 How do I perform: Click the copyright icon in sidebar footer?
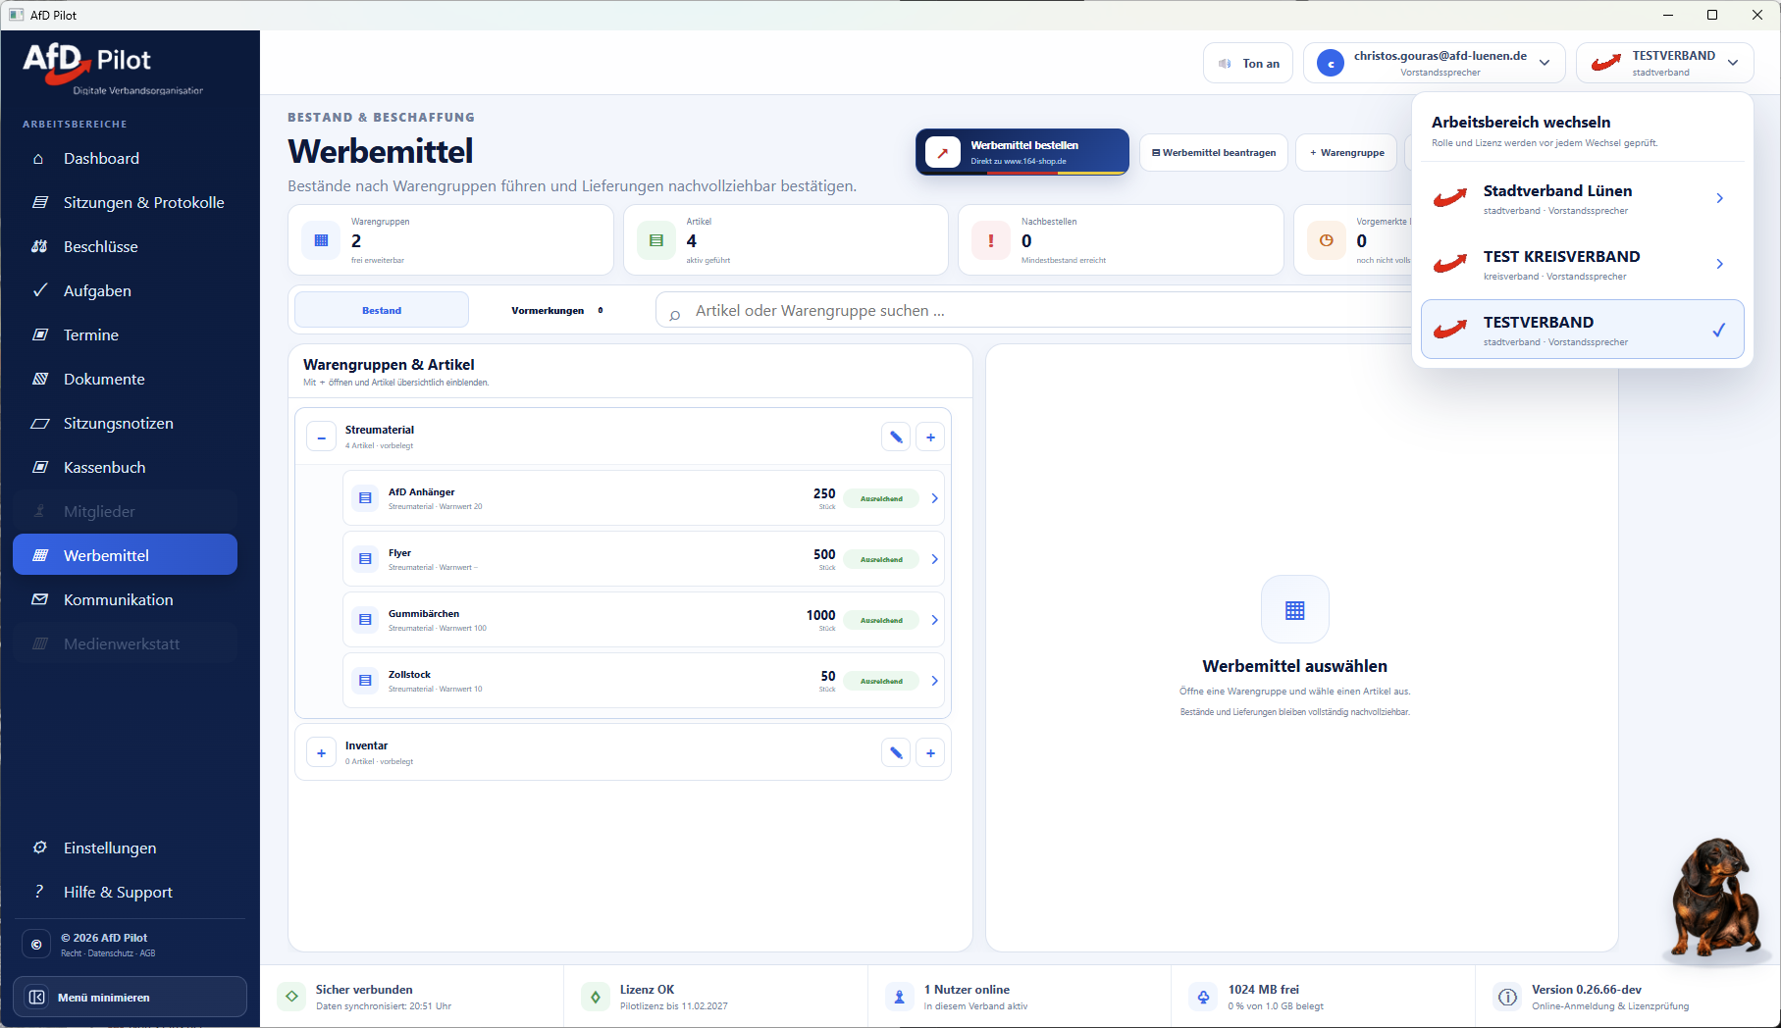click(x=36, y=945)
